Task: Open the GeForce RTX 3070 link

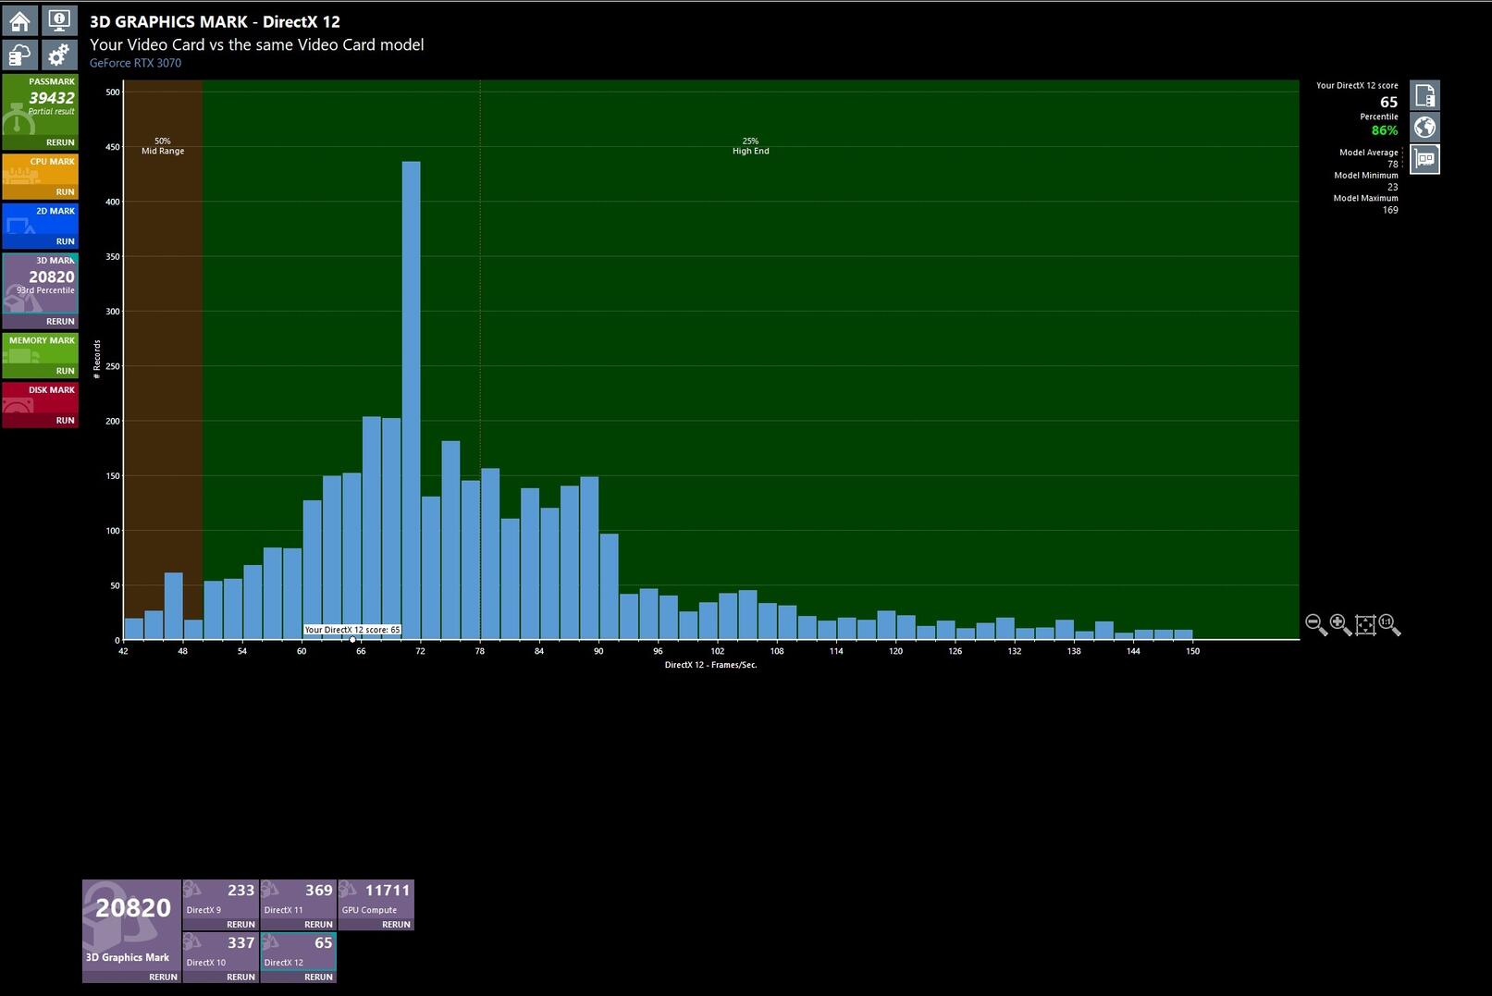Action: point(135,63)
